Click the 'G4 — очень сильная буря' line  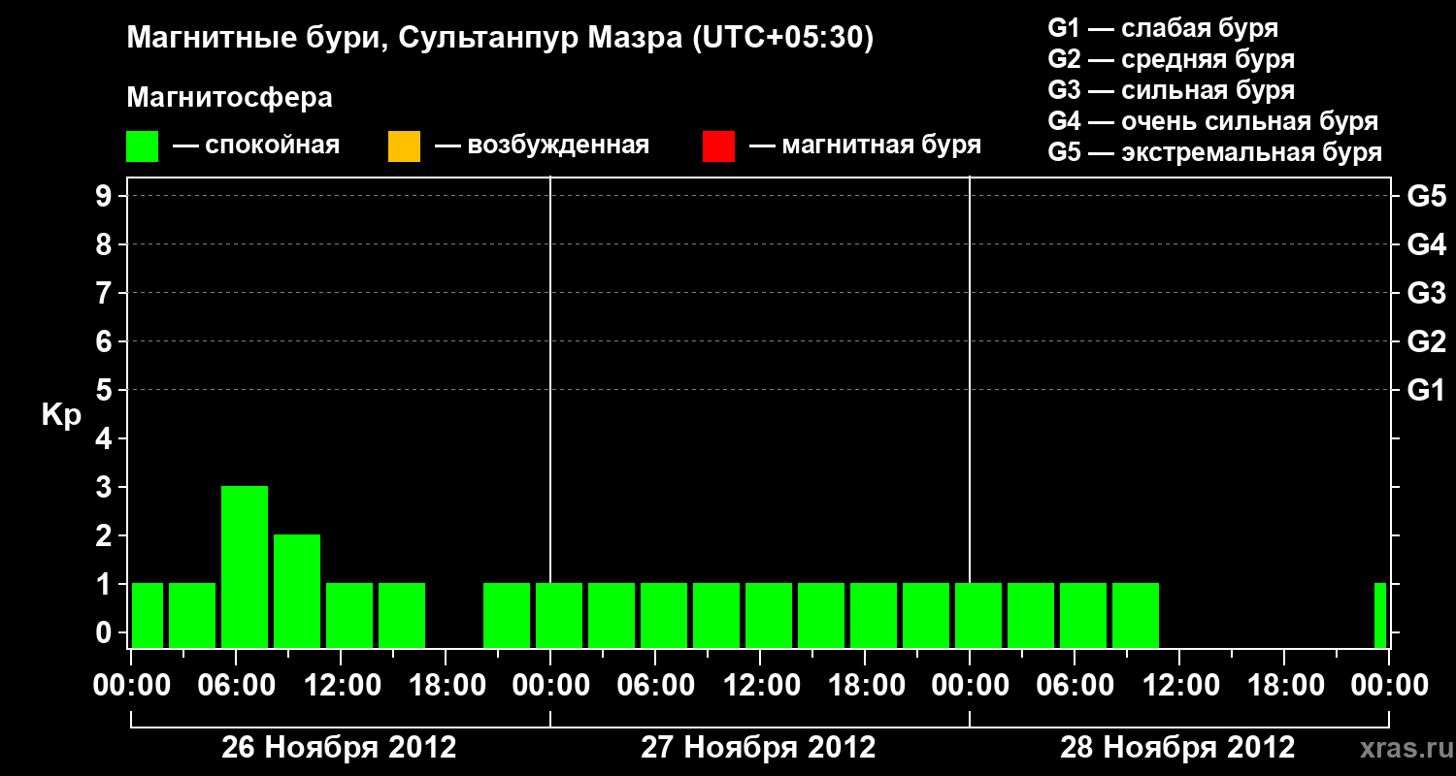1212,121
